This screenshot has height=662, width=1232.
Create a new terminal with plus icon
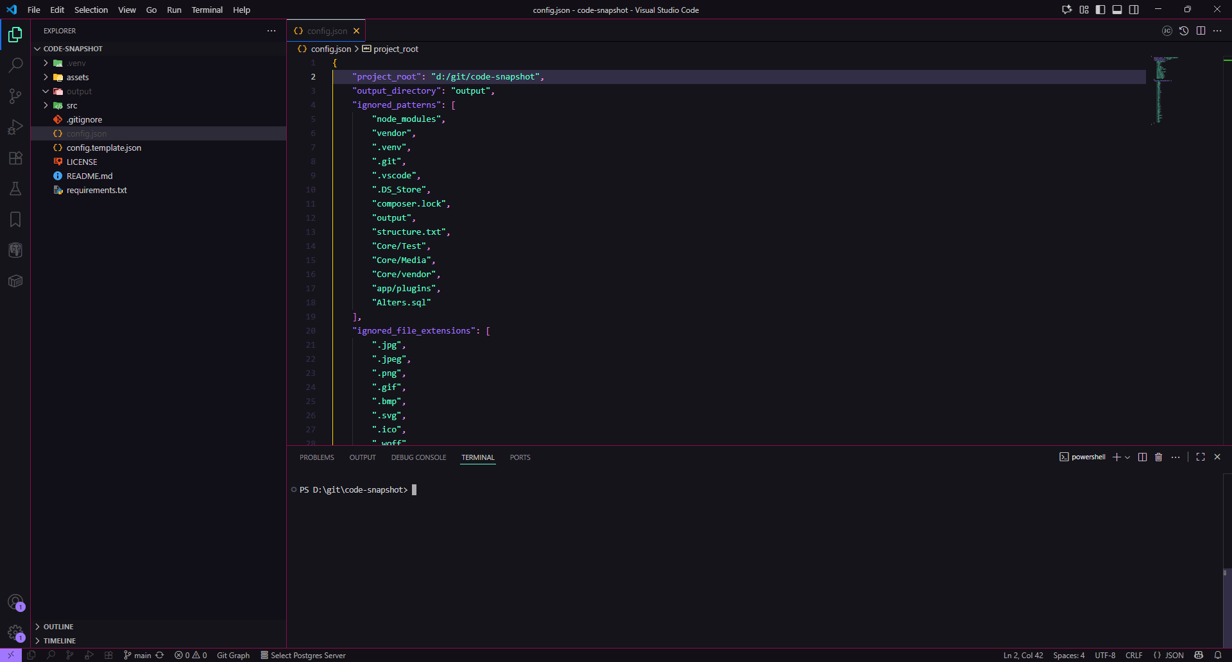[x=1116, y=457]
